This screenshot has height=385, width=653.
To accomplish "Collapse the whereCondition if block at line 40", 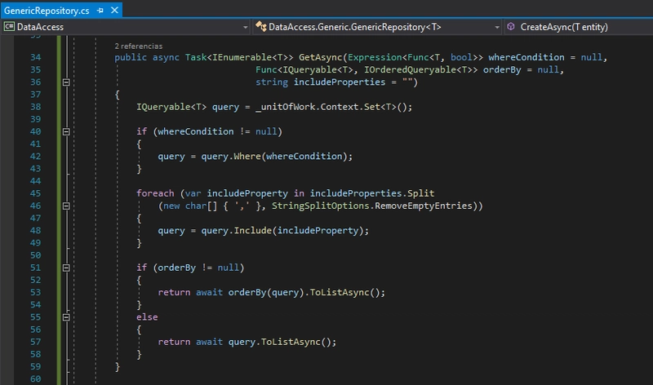I will pyautogui.click(x=66, y=132).
